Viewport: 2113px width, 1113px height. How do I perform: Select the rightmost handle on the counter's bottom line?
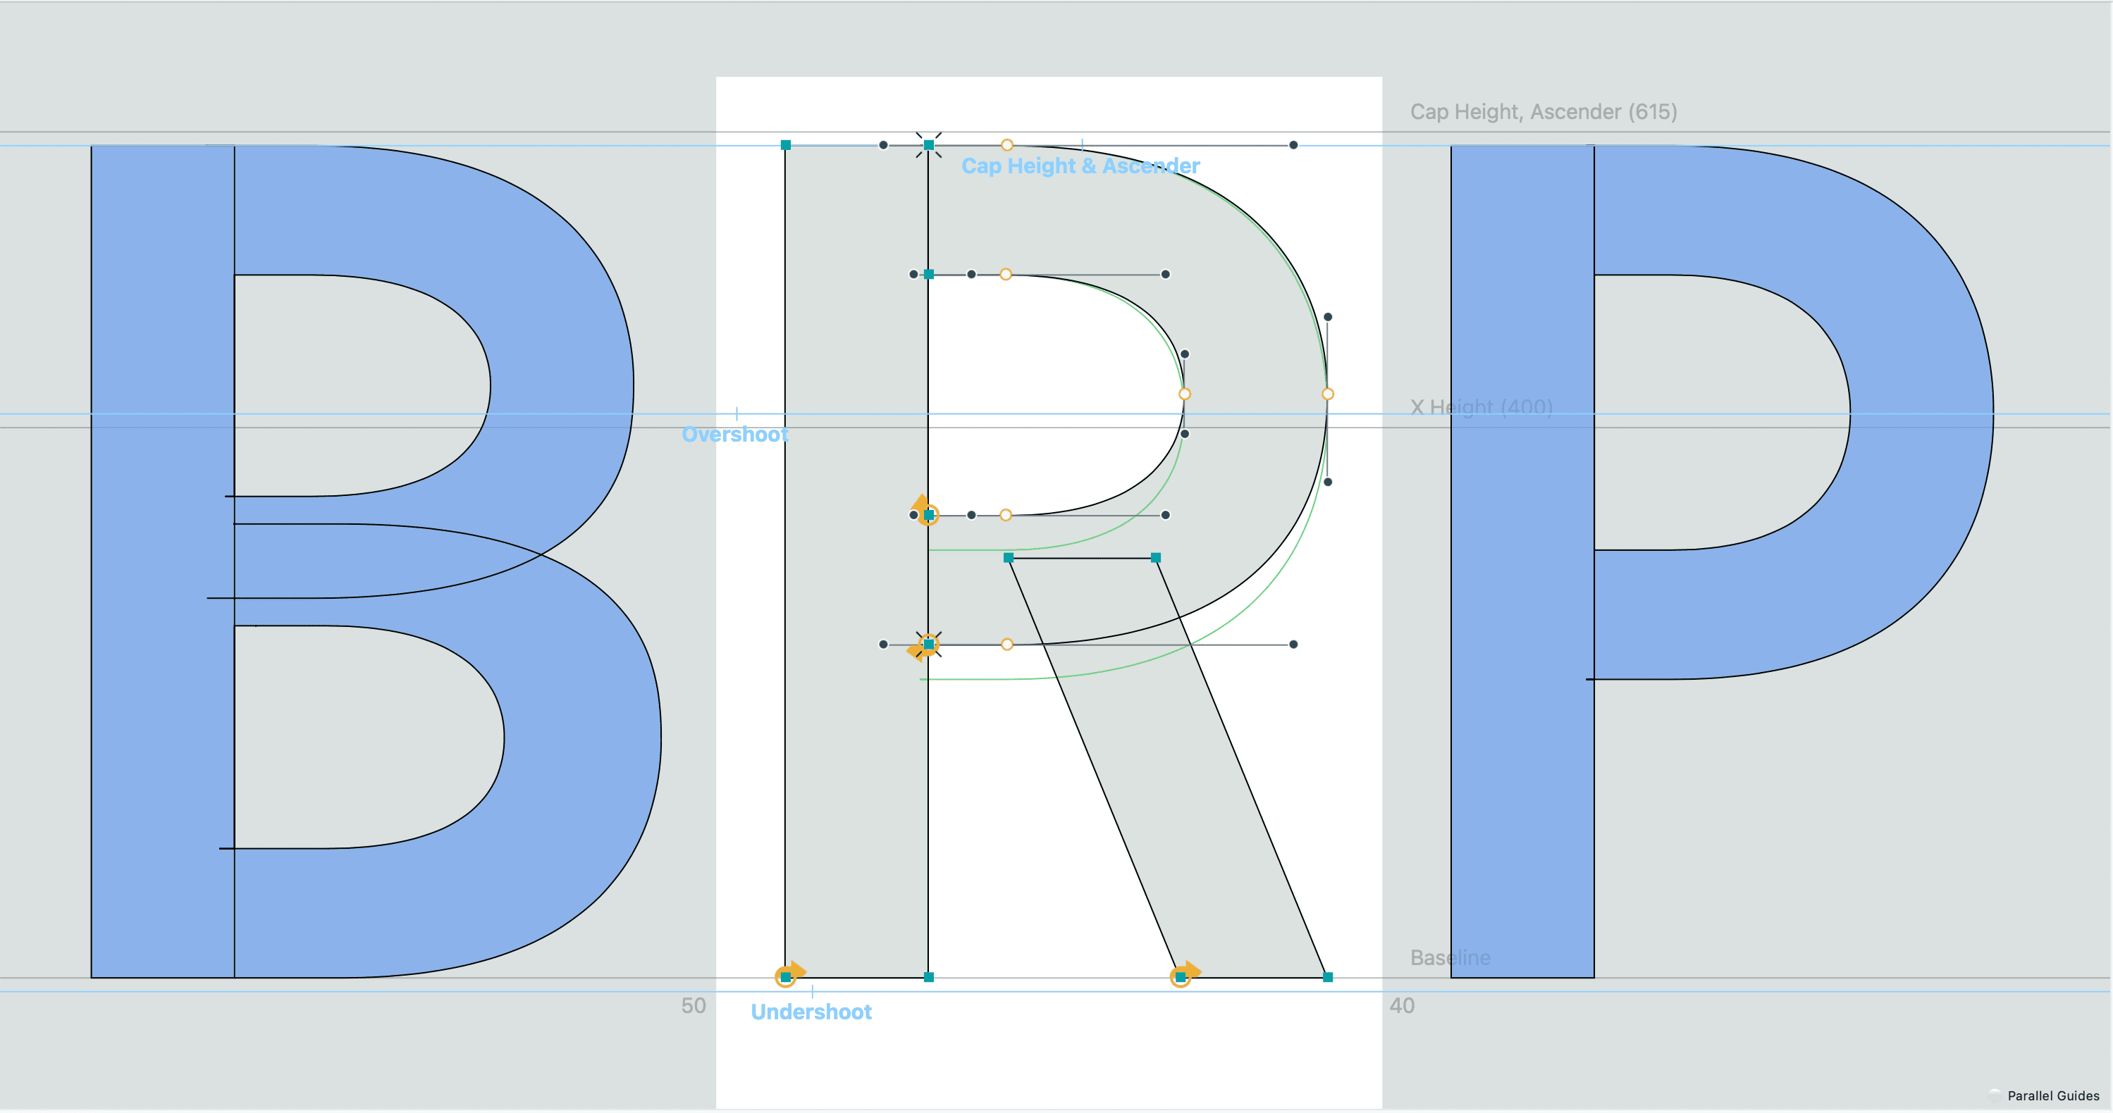(1166, 516)
